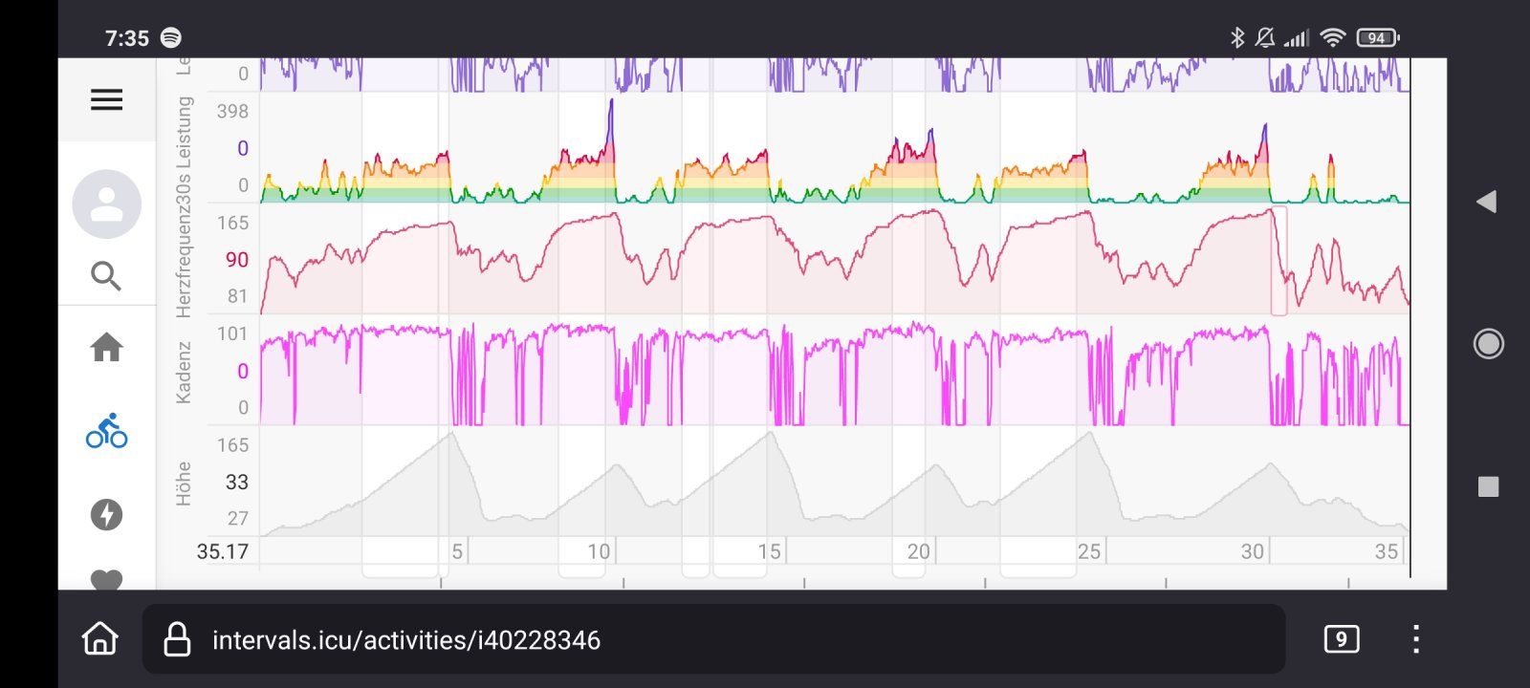Tap the battery indicator showing 94
The height and width of the screenshot is (688, 1530).
pyautogui.click(x=1378, y=37)
